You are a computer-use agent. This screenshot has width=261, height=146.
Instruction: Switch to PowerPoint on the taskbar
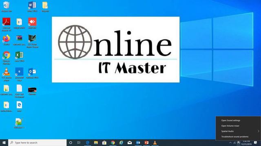point(146,142)
